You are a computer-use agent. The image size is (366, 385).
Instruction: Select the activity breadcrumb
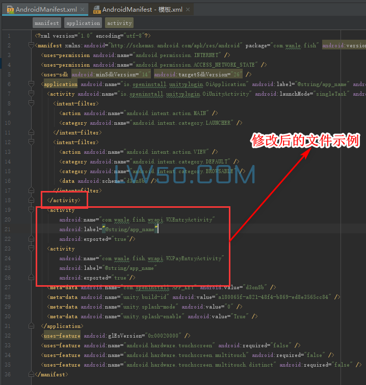point(119,23)
